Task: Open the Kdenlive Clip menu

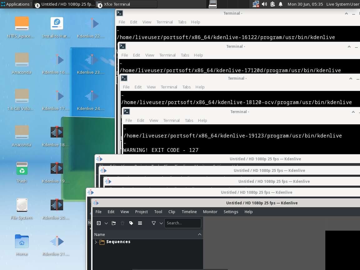Action: pos(172,212)
